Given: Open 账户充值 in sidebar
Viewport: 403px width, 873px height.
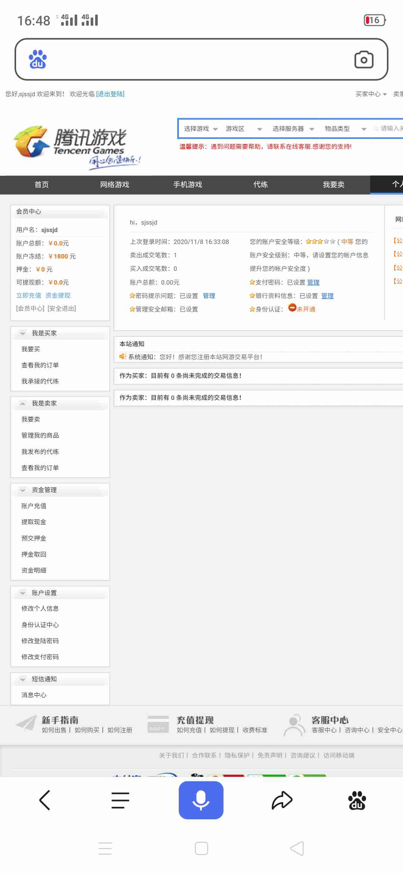Looking at the screenshot, I should click(34, 506).
